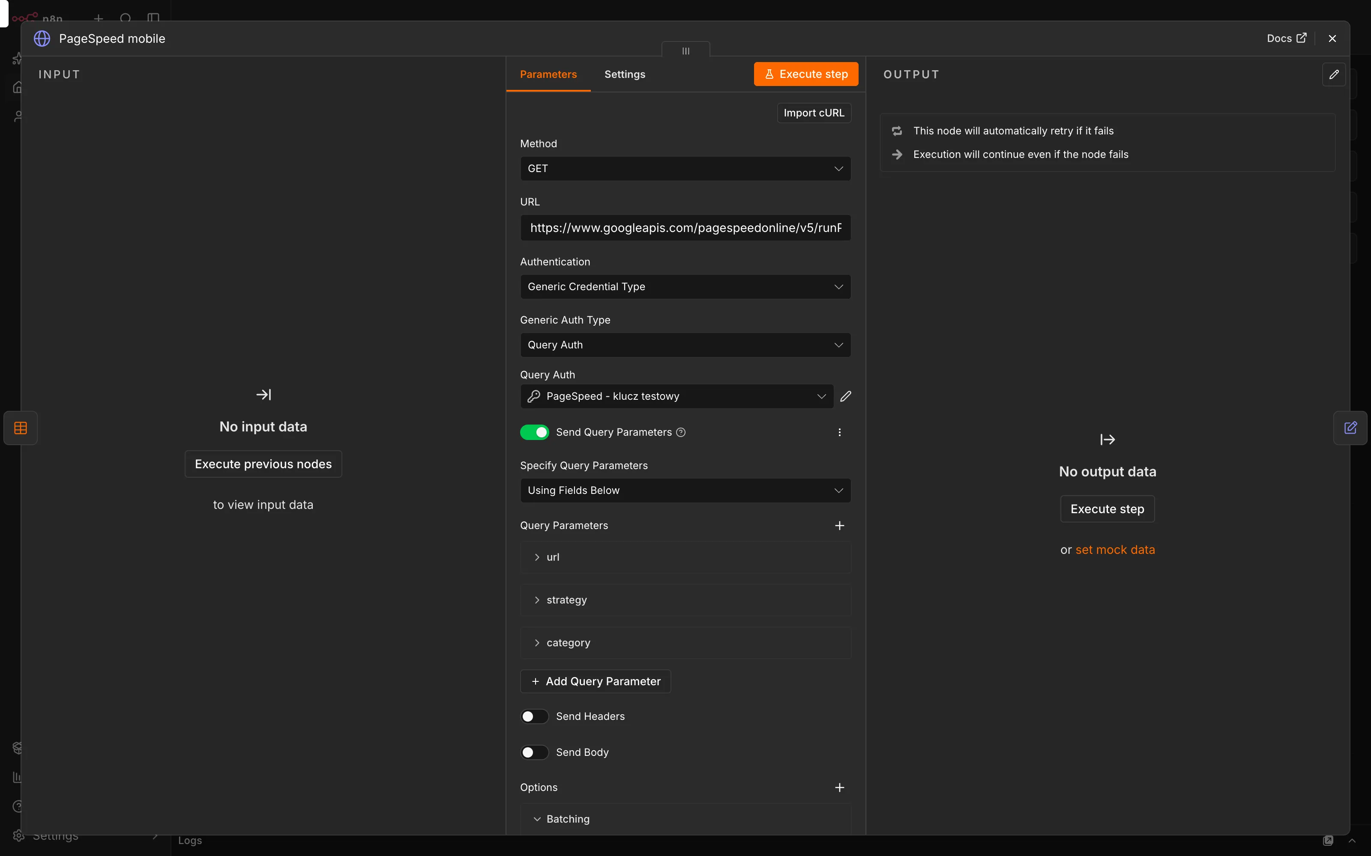Image resolution: width=1371 pixels, height=856 pixels.
Task: Switch to the Settings tab
Action: [x=625, y=75]
